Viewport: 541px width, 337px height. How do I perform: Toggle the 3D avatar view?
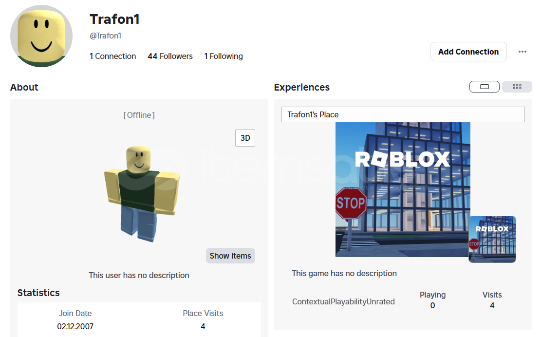tap(245, 138)
